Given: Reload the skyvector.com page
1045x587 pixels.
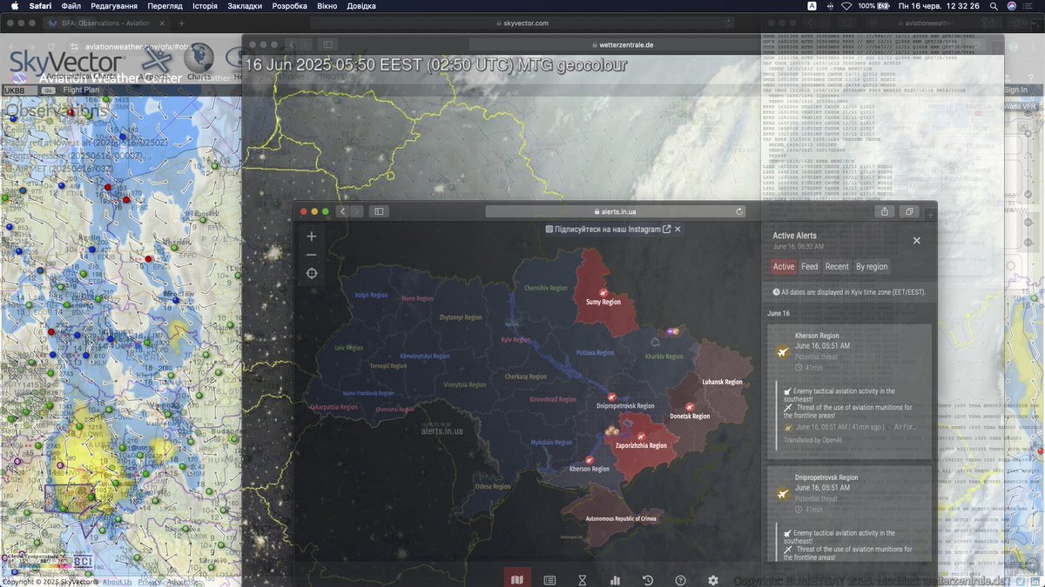Looking at the screenshot, I should [728, 23].
